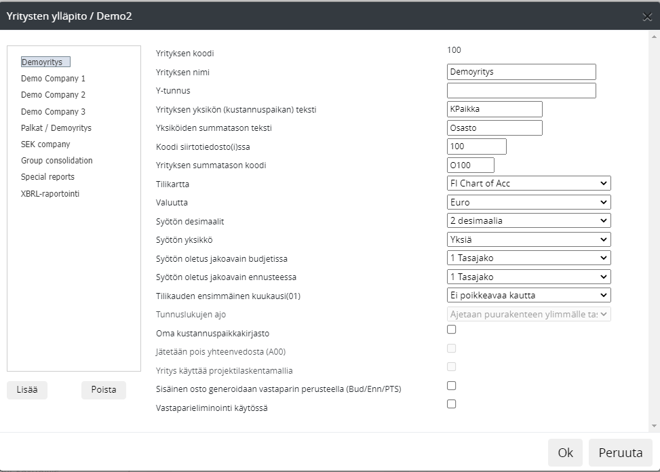Screen dimensions: 660x472
Task: Open Tilikauden ensimmäinen kuukausi dropdown
Action: click(529, 295)
